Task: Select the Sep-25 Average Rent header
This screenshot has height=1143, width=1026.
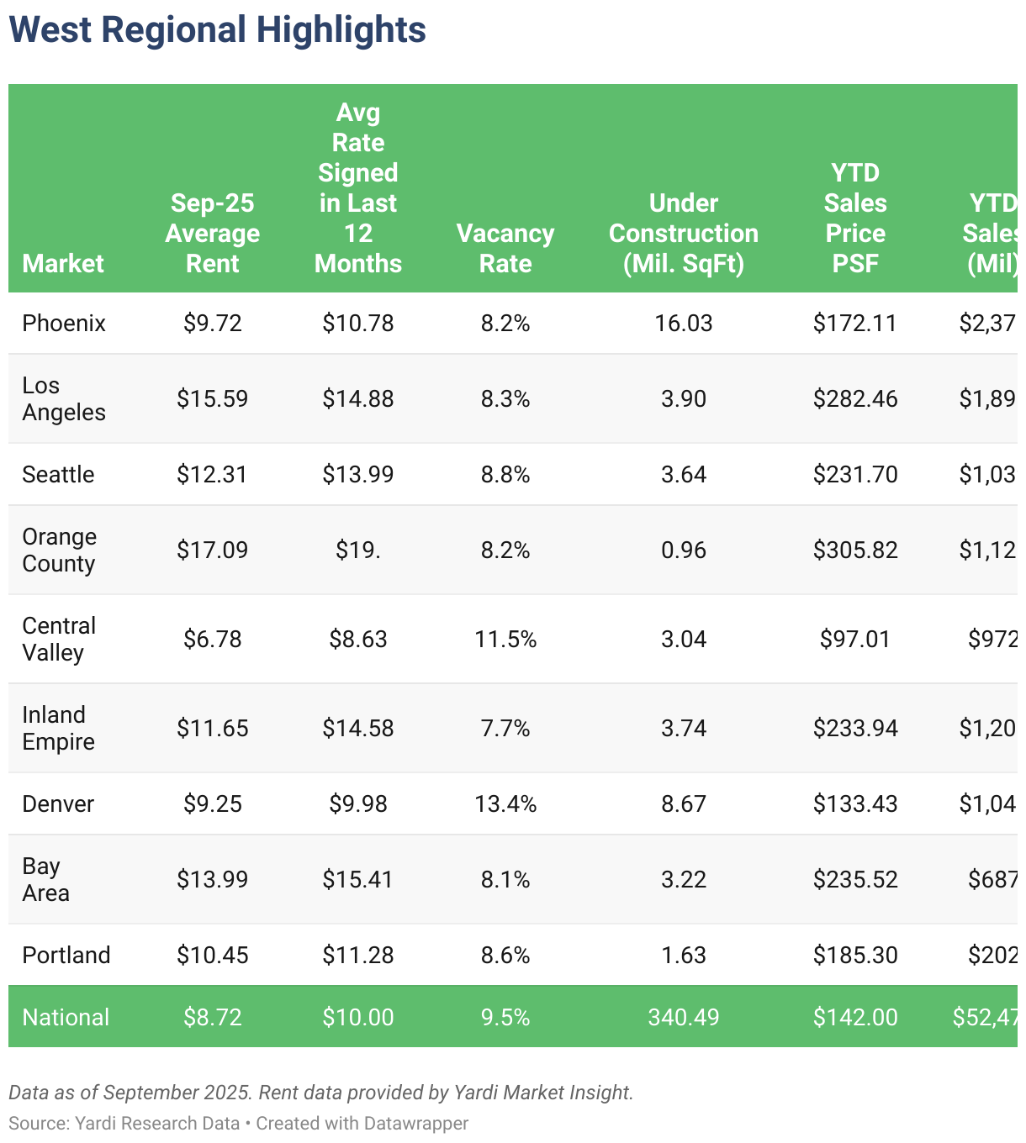Action: pyautogui.click(x=213, y=233)
